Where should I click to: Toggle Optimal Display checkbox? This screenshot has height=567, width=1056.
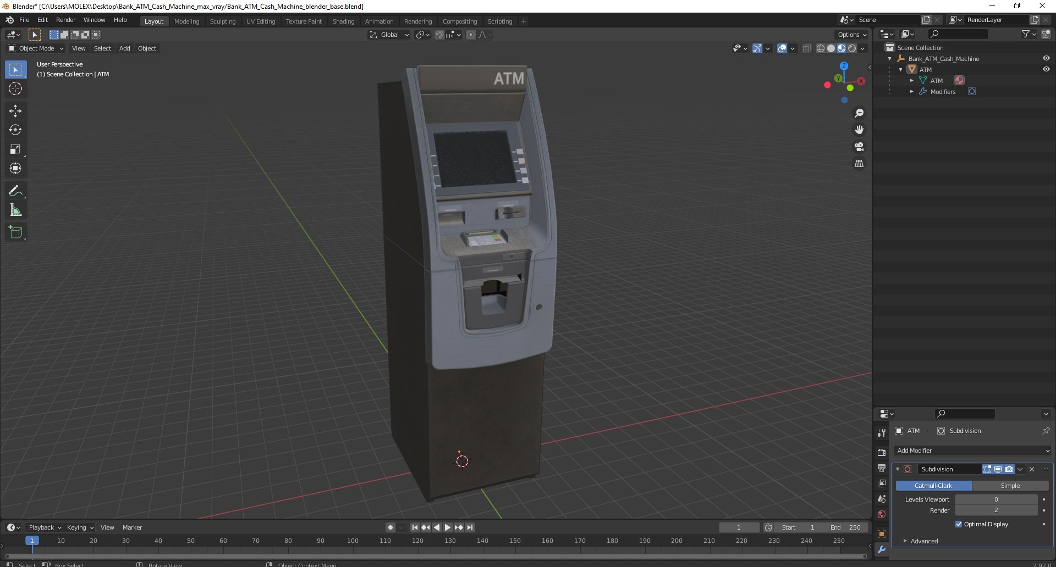[x=959, y=524]
